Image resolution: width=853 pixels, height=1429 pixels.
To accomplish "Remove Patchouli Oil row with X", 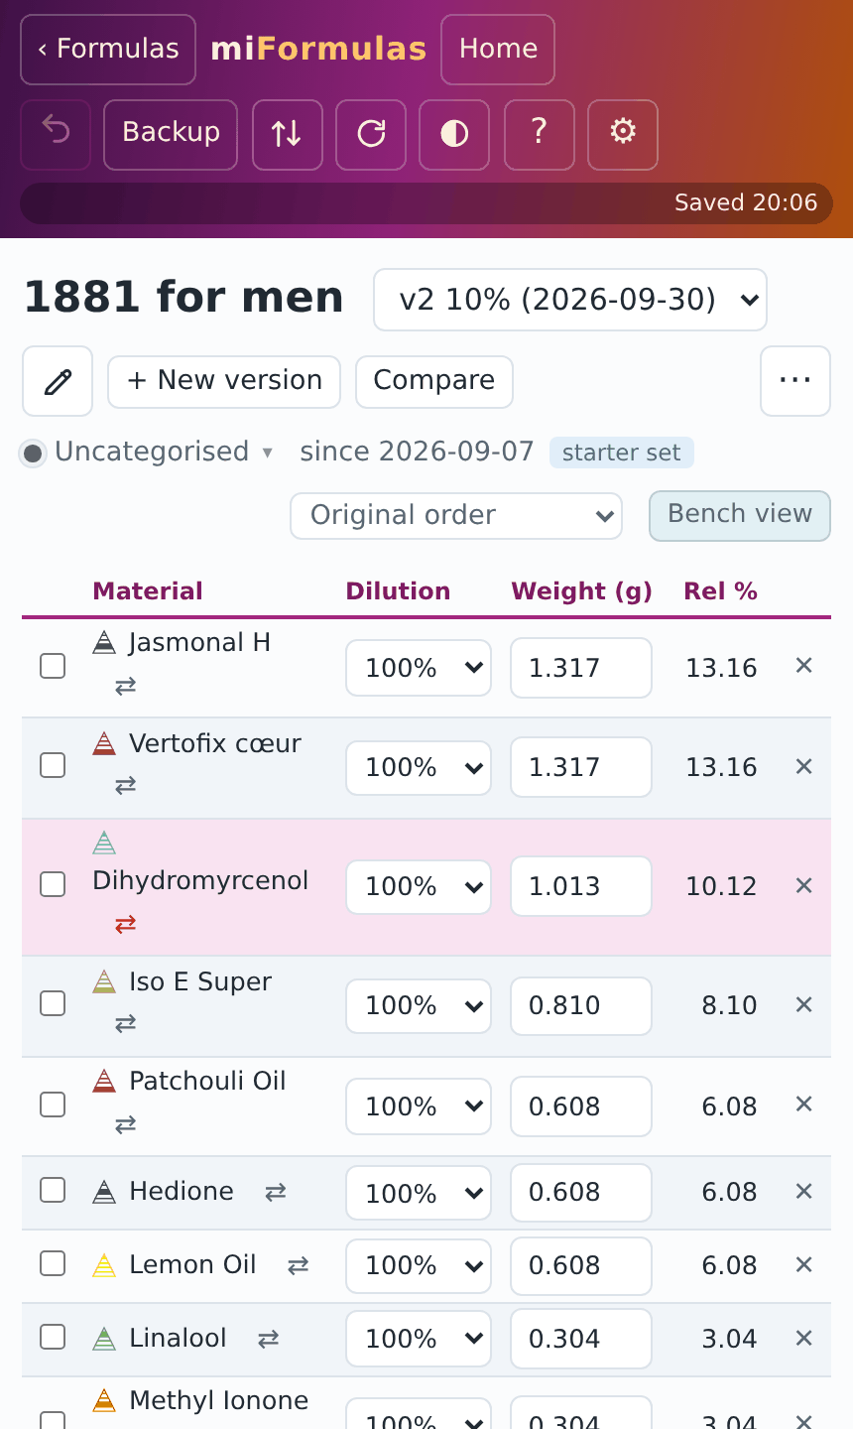I will point(804,1104).
